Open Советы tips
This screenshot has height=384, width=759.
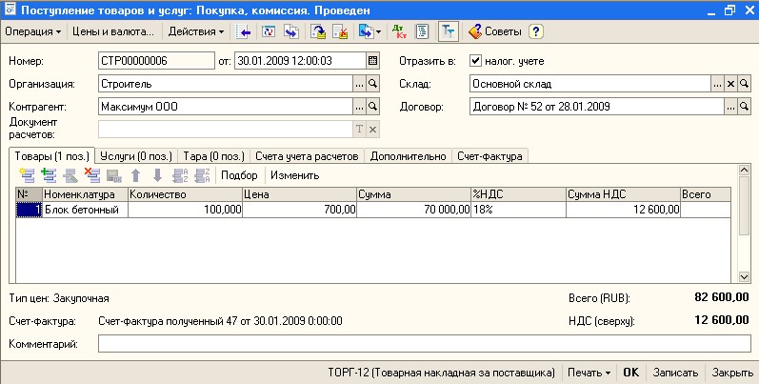pyautogui.click(x=494, y=32)
